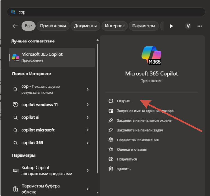Select Microsoft 365 Copilot best match result

click(x=52, y=57)
